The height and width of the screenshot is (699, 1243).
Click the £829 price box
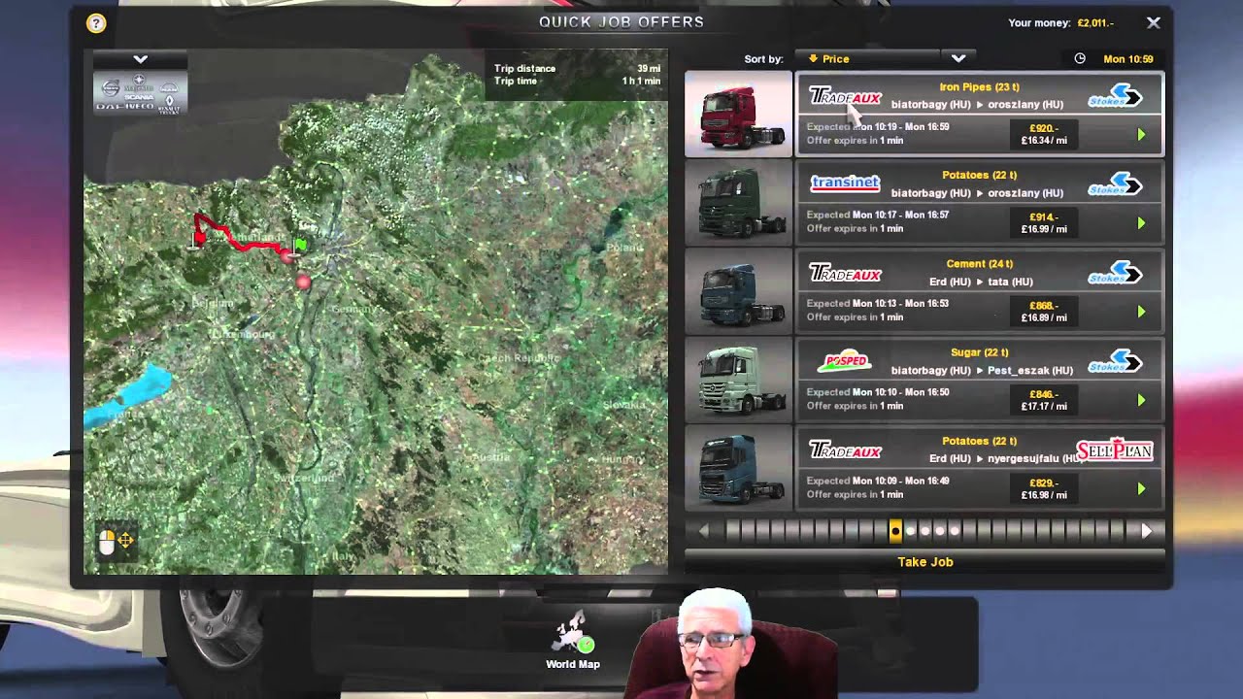[x=1044, y=487]
